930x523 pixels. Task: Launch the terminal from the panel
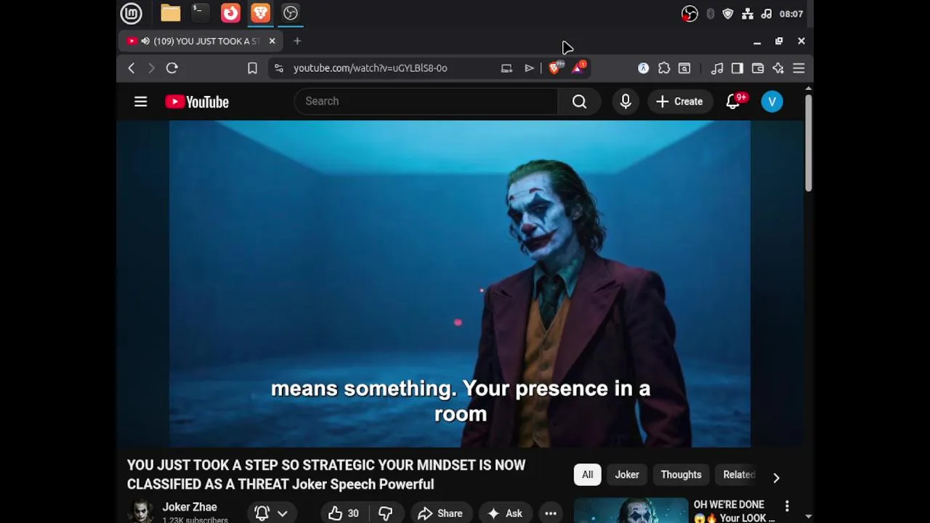(200, 13)
